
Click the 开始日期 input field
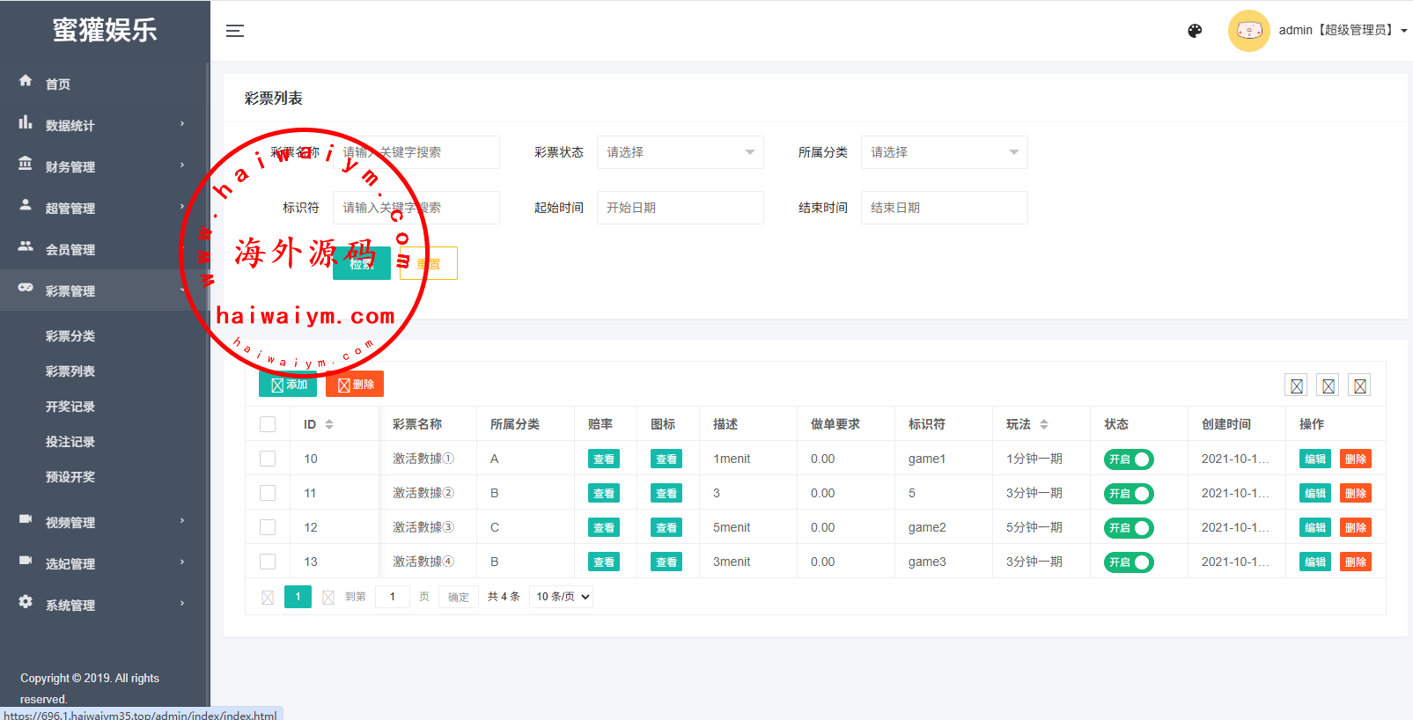(680, 208)
